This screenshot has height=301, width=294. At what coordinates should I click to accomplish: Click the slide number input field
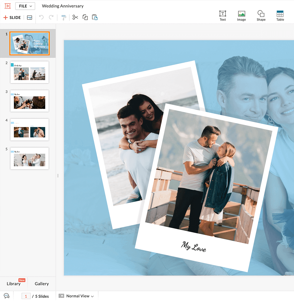(26, 296)
